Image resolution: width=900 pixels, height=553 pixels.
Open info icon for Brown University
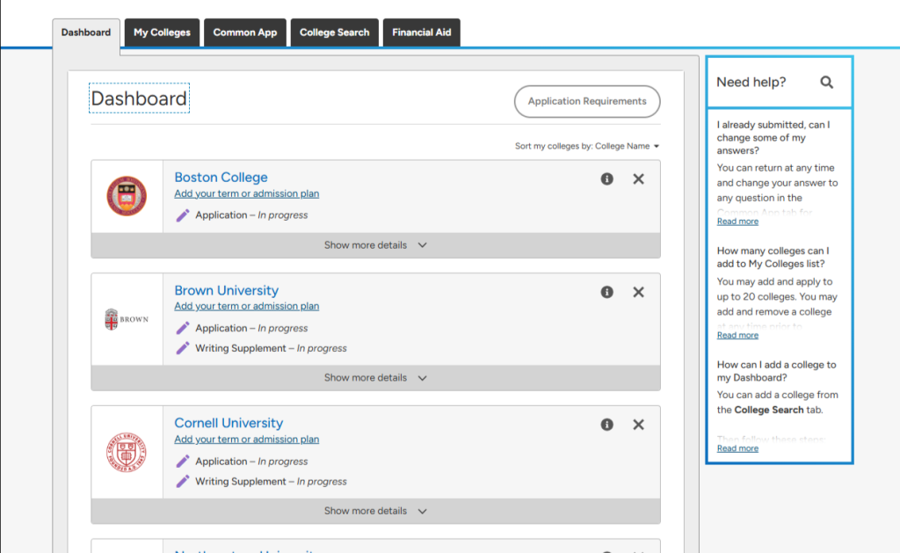coord(606,292)
